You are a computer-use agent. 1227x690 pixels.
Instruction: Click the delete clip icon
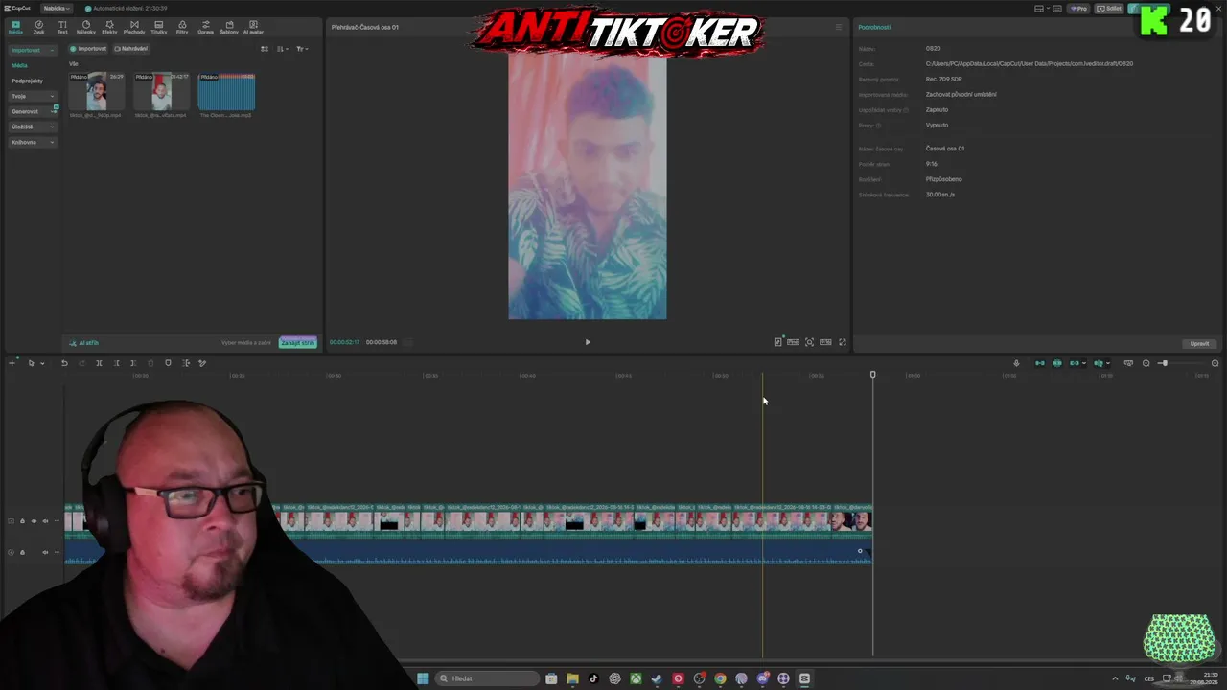[x=150, y=363]
